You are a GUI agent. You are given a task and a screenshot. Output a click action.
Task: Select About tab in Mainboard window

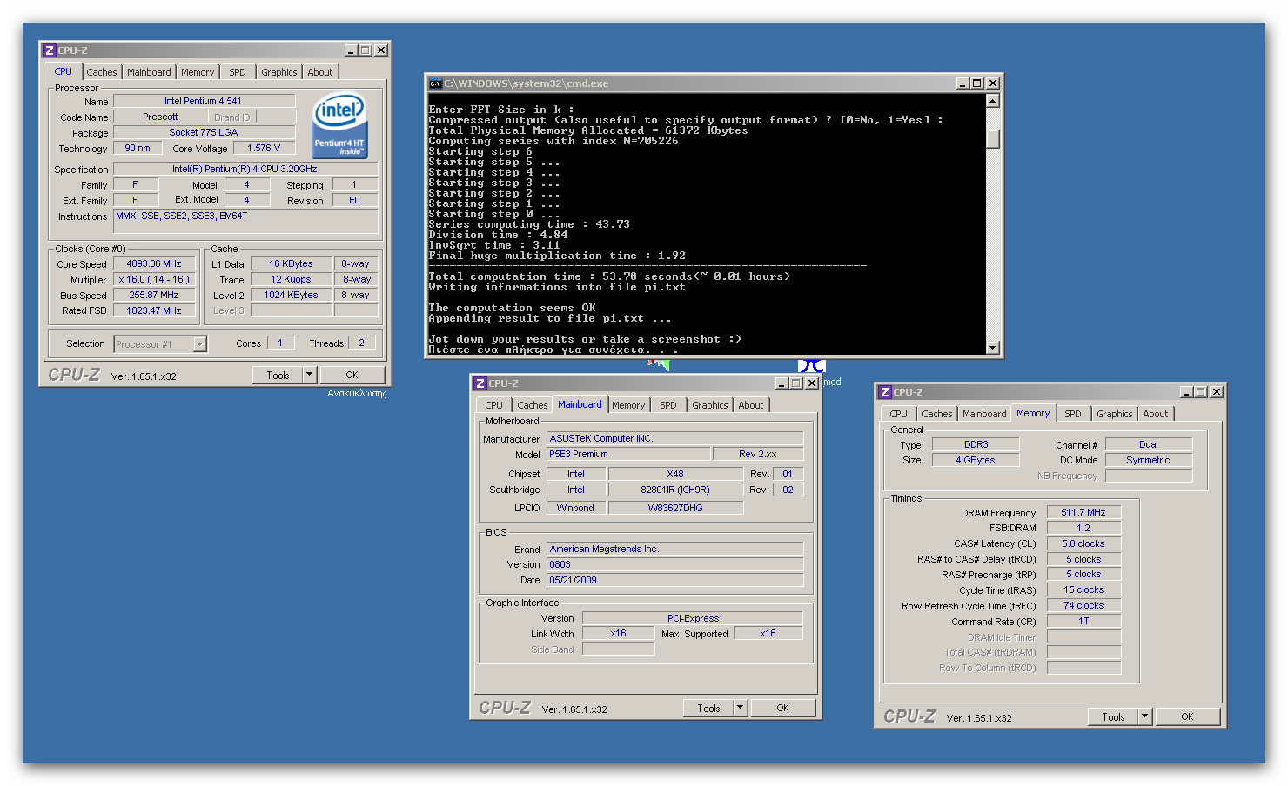(751, 405)
